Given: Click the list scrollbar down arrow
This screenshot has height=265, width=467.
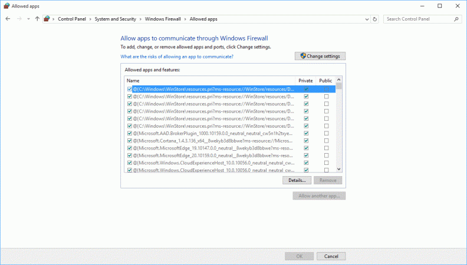Looking at the screenshot, I should pyautogui.click(x=338, y=169).
